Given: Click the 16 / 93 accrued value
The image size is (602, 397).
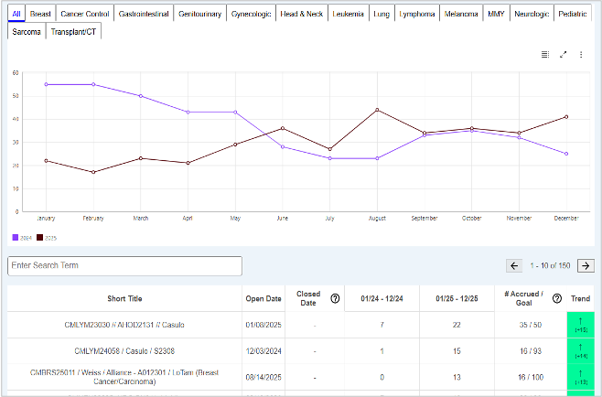Looking at the screenshot, I should point(531,351).
